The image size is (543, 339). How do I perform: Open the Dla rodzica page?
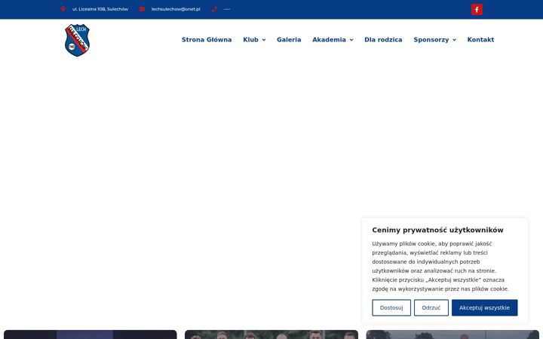tap(383, 40)
